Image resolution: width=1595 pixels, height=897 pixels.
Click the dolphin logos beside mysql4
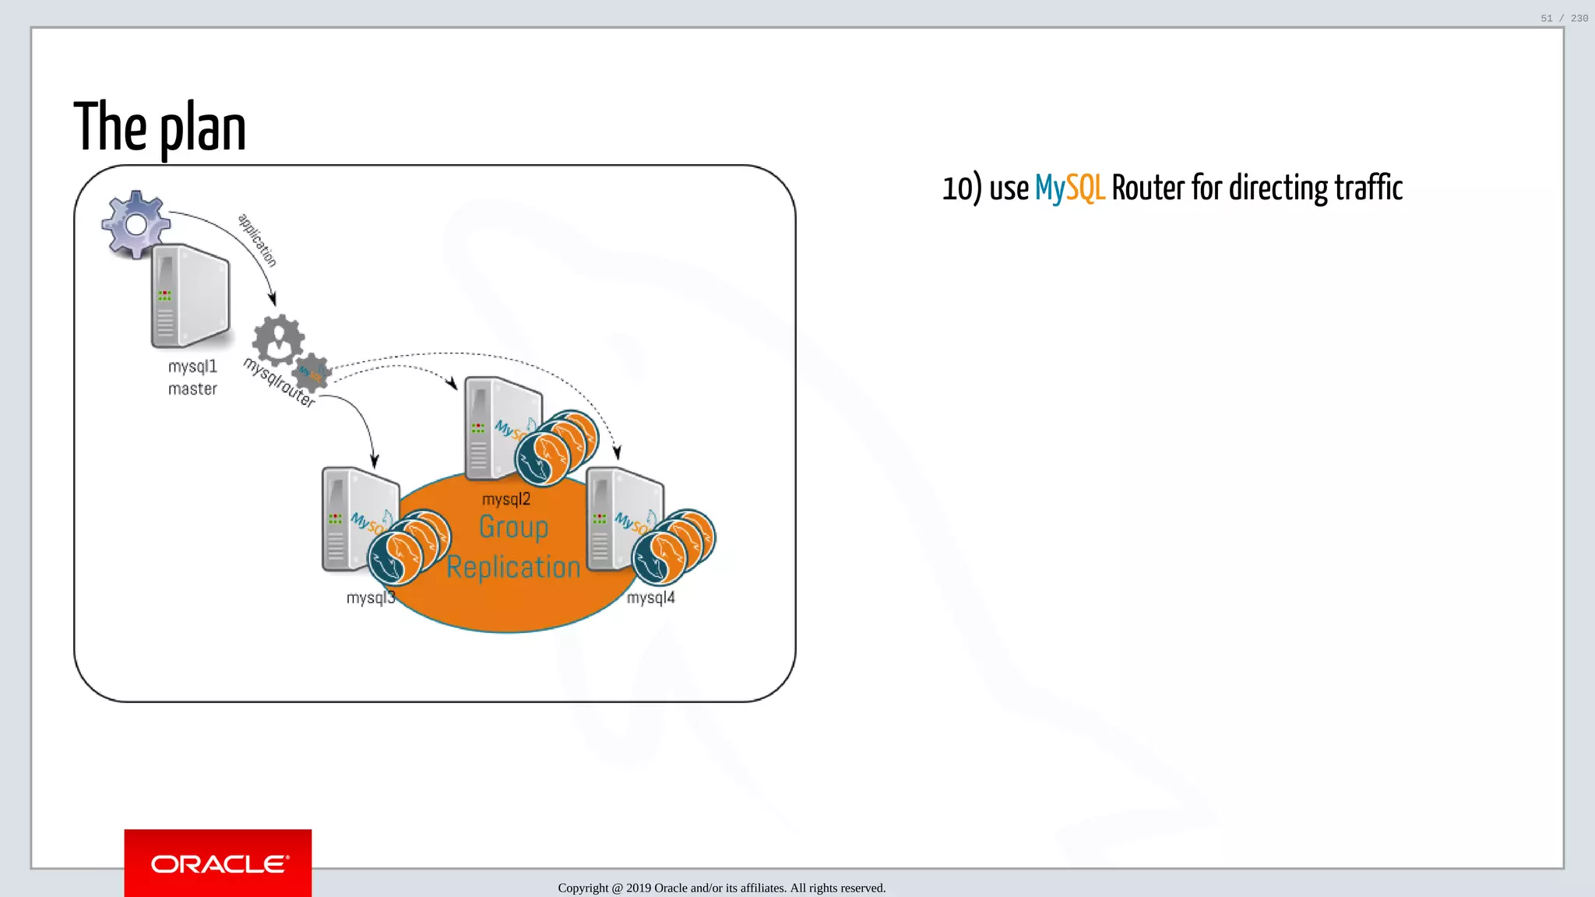[x=674, y=548]
